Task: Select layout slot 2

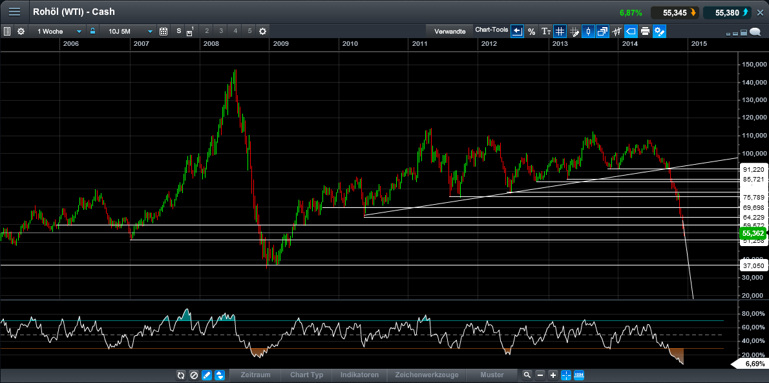Action: [207, 32]
